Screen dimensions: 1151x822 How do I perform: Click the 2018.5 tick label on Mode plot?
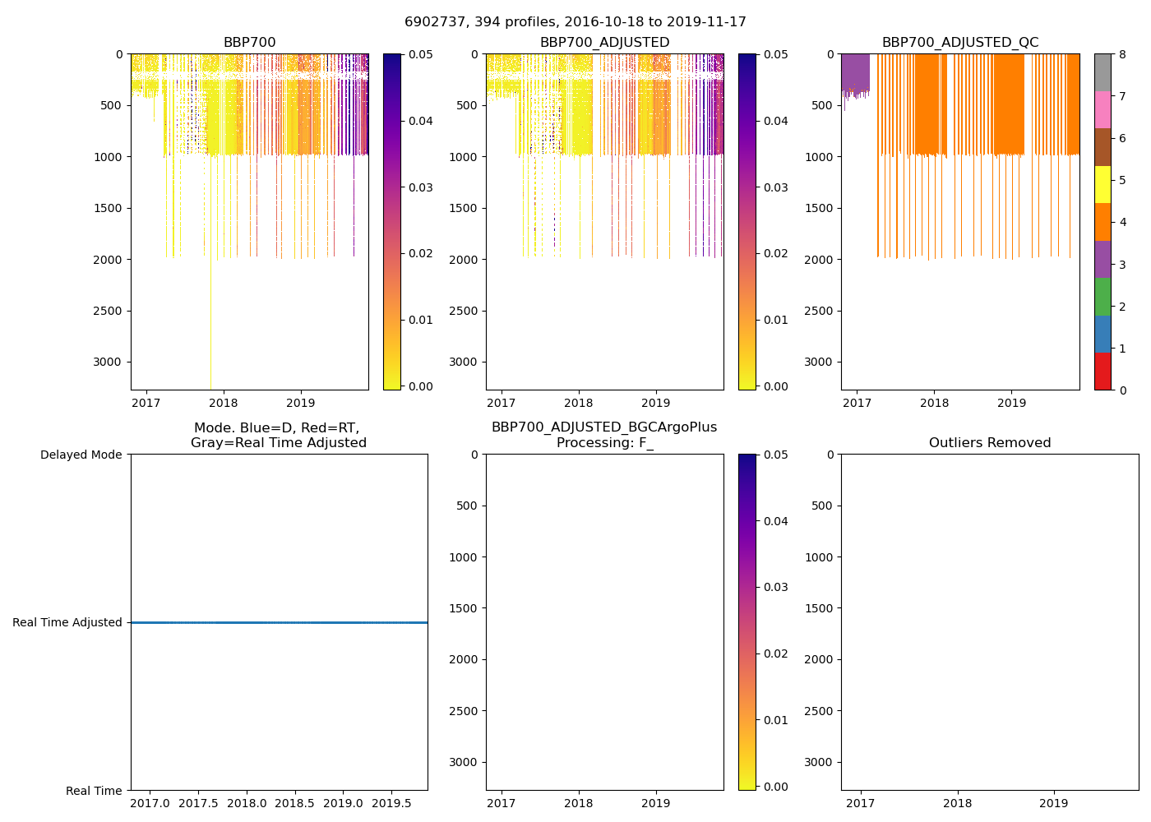(x=294, y=803)
